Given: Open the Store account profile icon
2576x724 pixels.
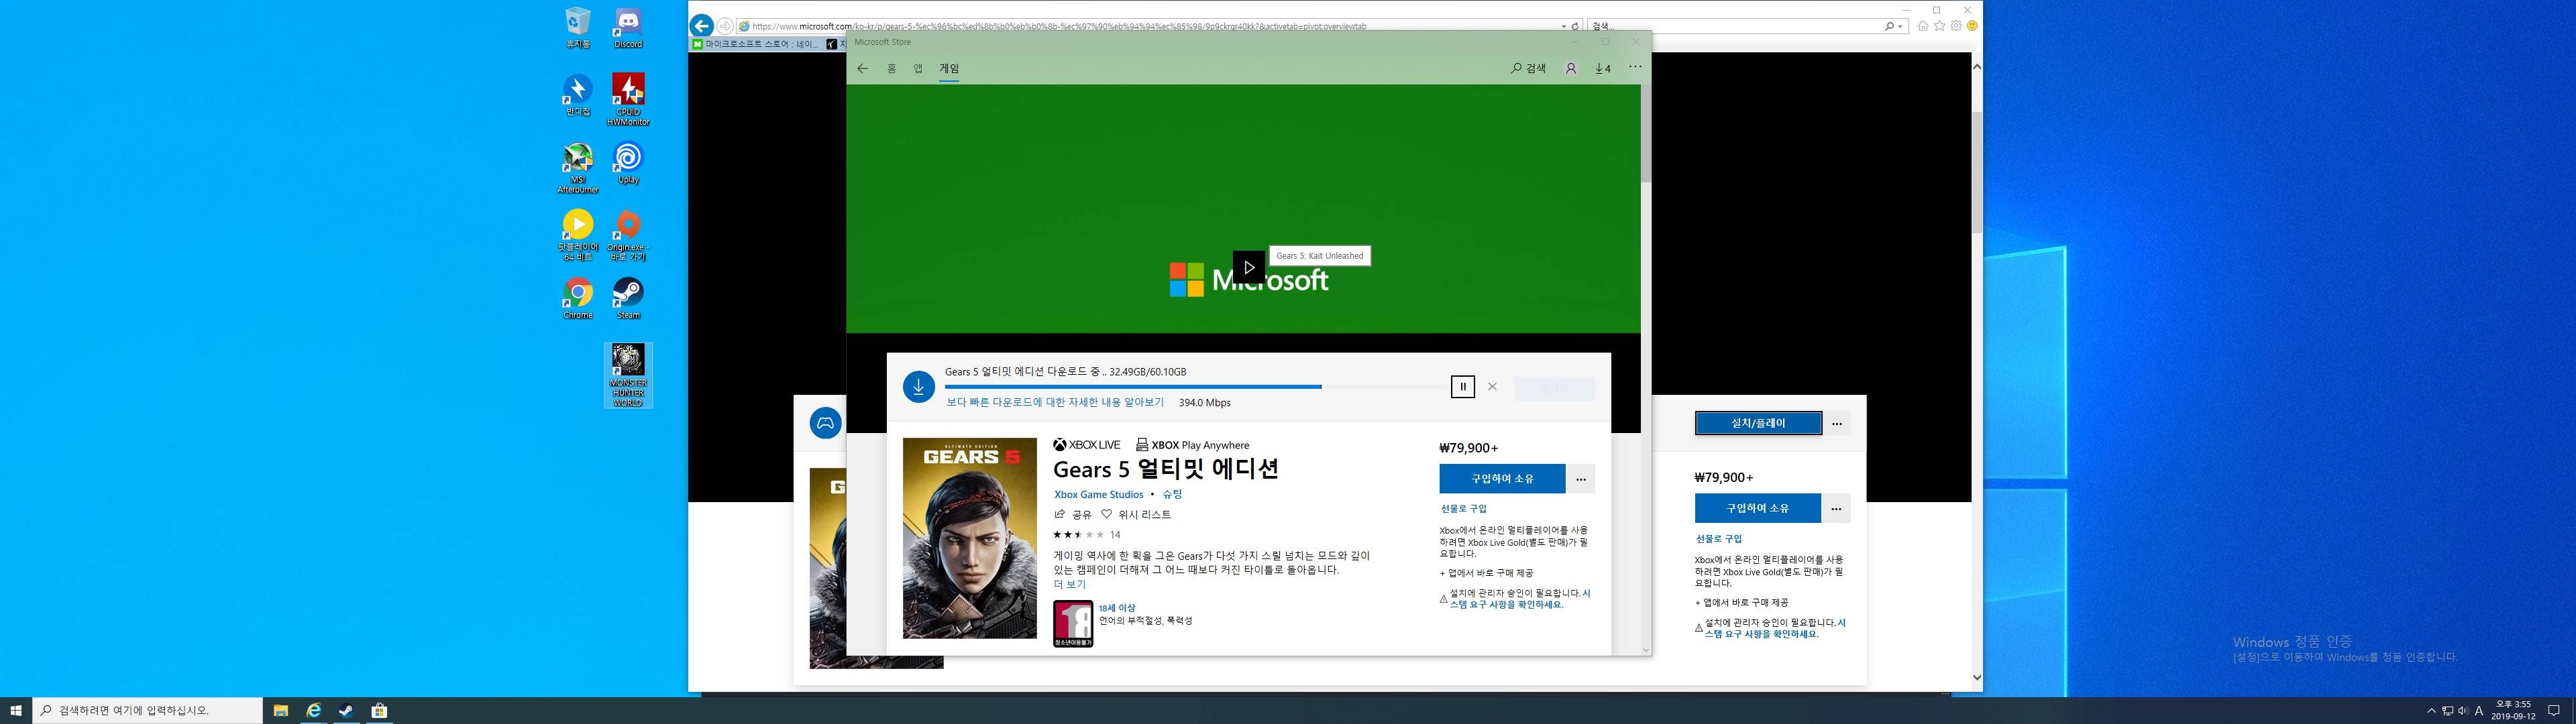Looking at the screenshot, I should click(1570, 68).
